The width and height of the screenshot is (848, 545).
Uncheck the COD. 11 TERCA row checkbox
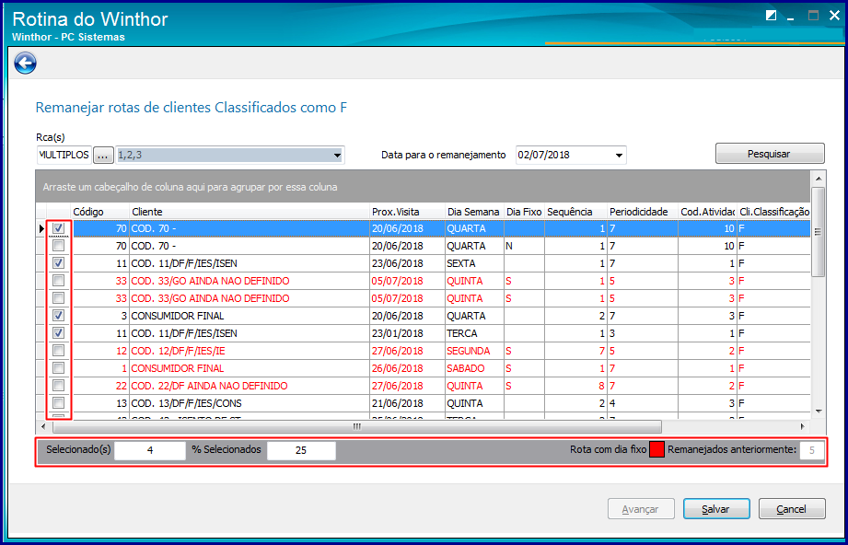coord(58,333)
